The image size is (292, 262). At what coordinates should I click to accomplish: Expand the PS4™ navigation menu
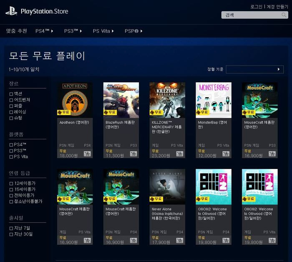click(x=44, y=31)
